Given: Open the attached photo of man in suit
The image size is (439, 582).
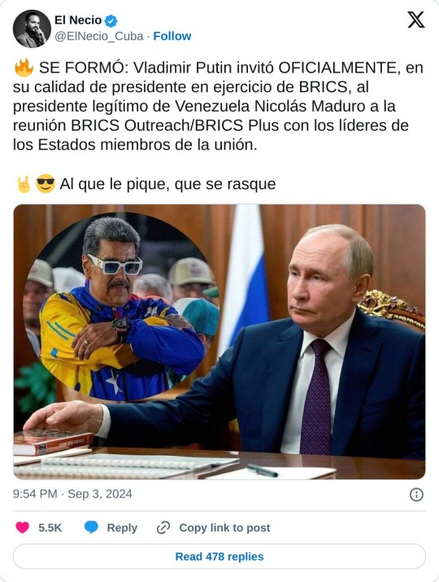Looking at the screenshot, I should pyautogui.click(x=219, y=342).
